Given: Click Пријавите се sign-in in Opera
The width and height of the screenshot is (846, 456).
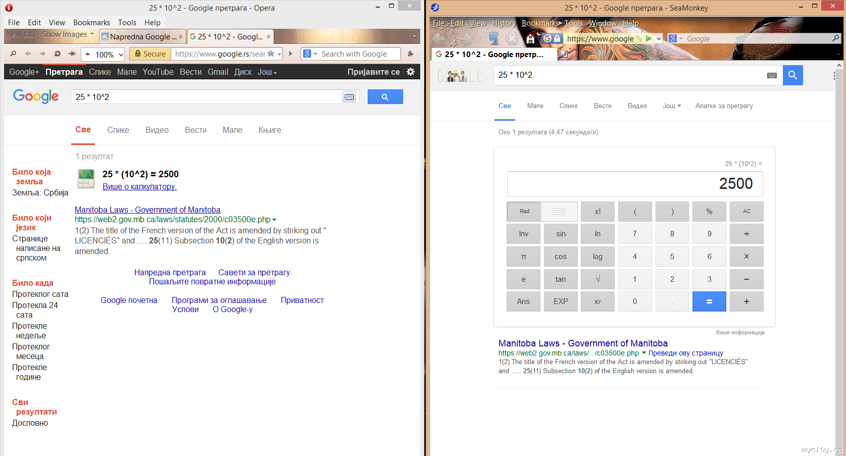Looking at the screenshot, I should (x=374, y=72).
